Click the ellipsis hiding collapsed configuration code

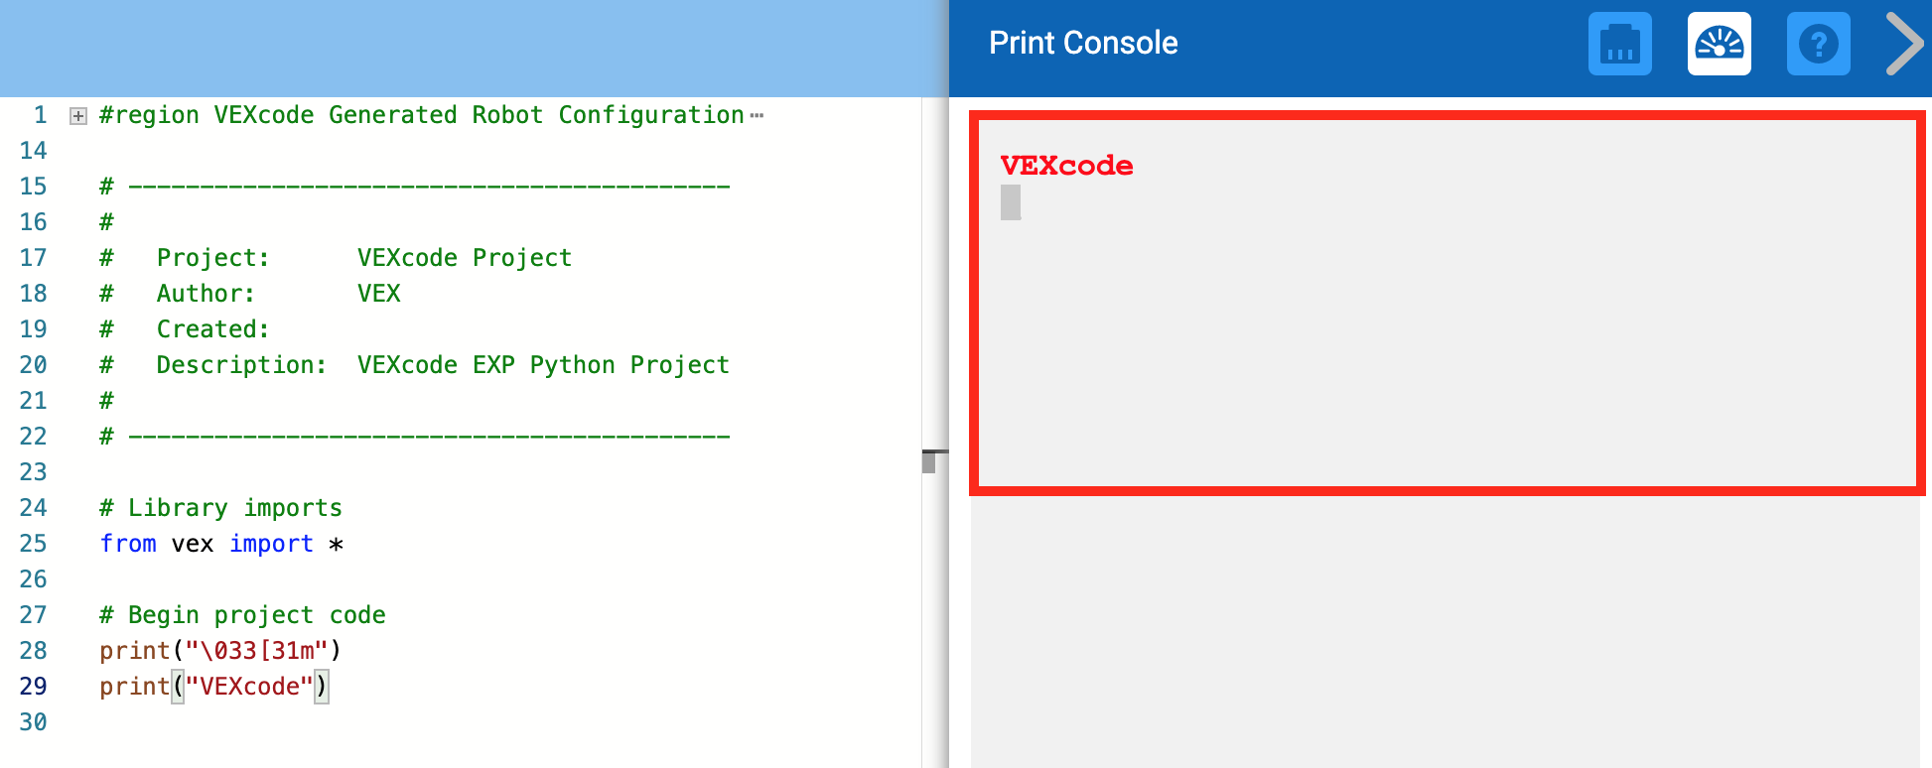(x=758, y=113)
